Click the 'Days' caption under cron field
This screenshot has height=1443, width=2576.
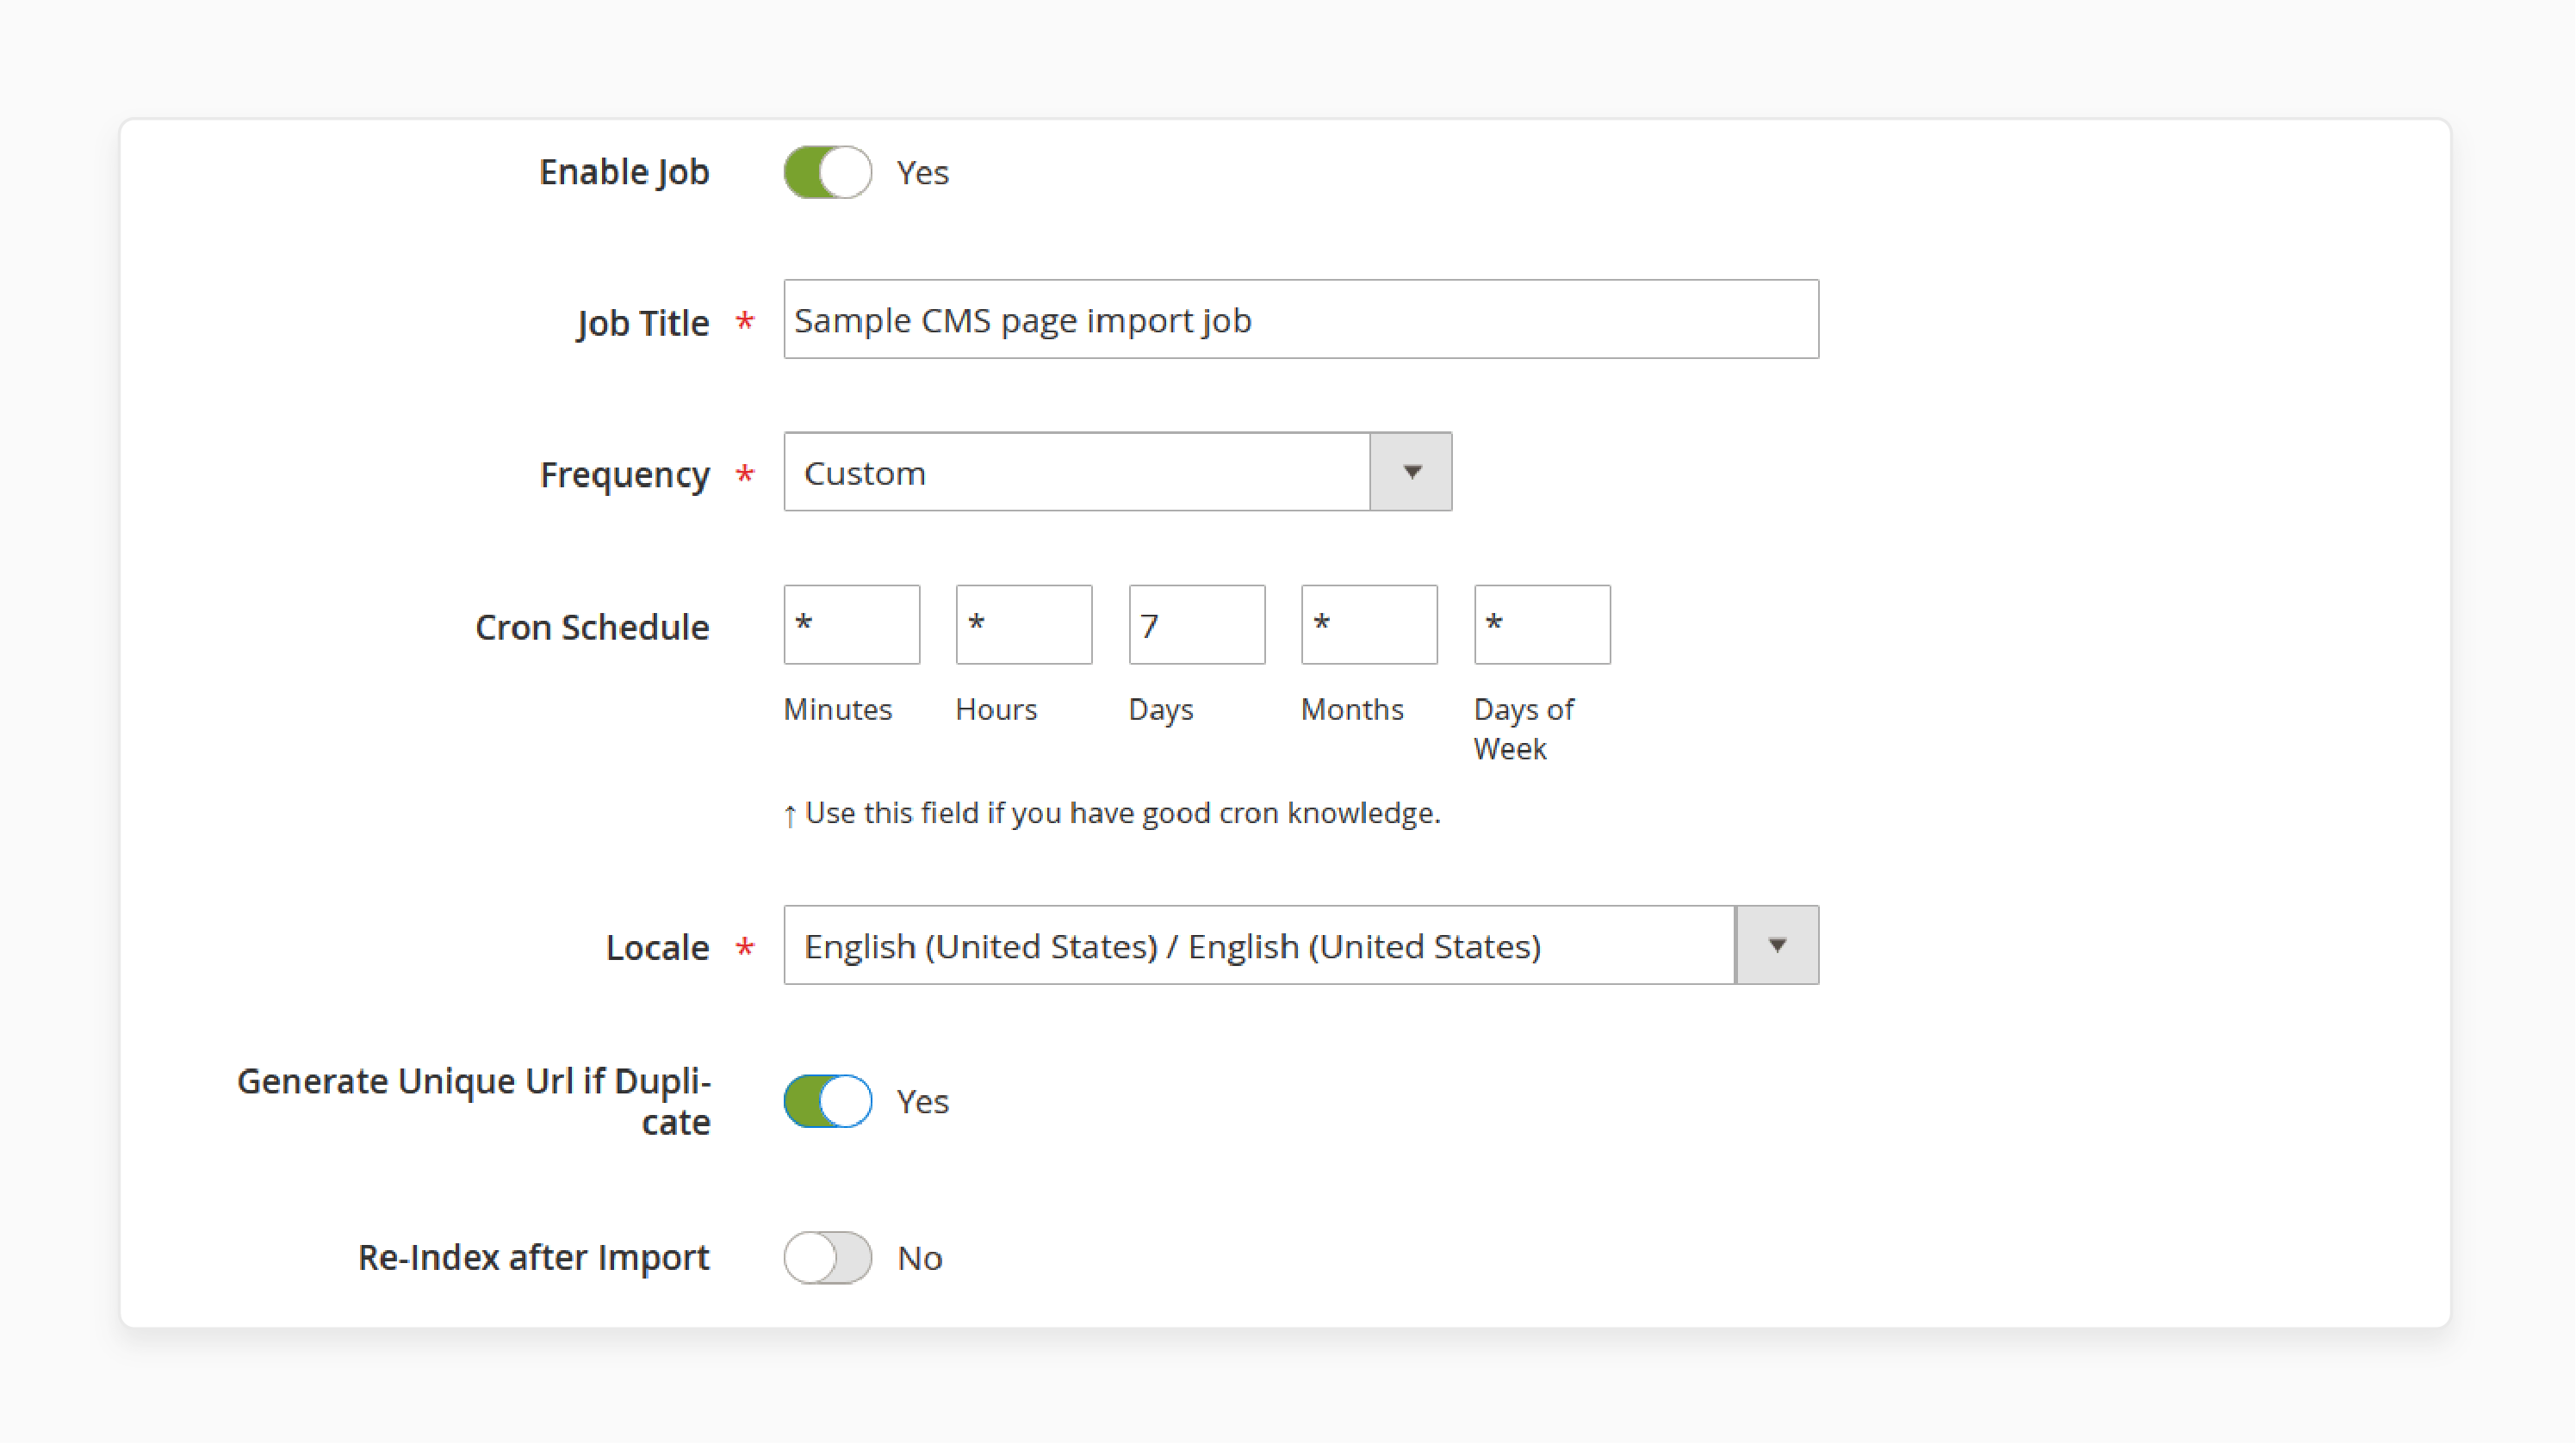point(1161,710)
